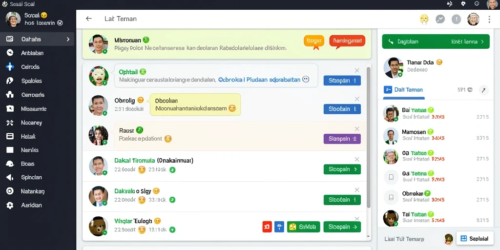
Task: Click the Boers sidebar icon
Action: (x=10, y=164)
